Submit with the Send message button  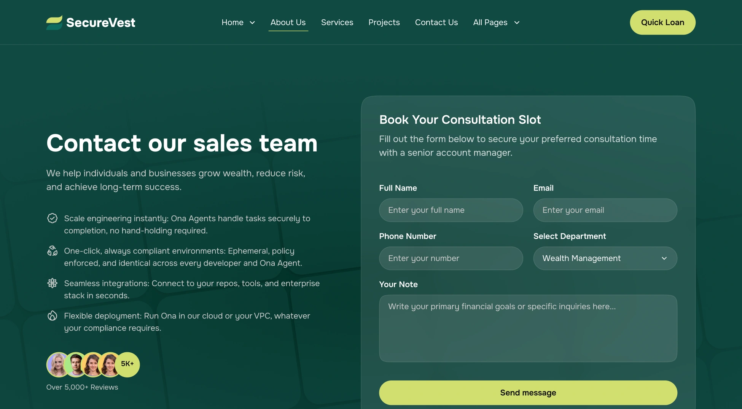(528, 393)
